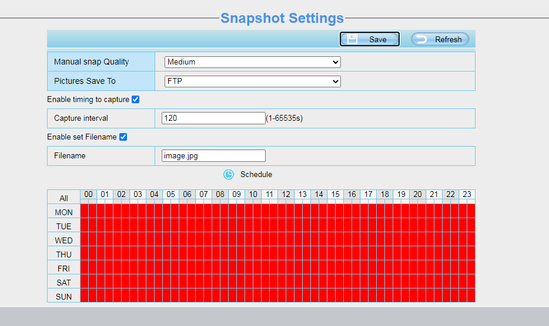The height and width of the screenshot is (326, 549).
Task: Select the hour 00 column header
Action: coord(88,194)
